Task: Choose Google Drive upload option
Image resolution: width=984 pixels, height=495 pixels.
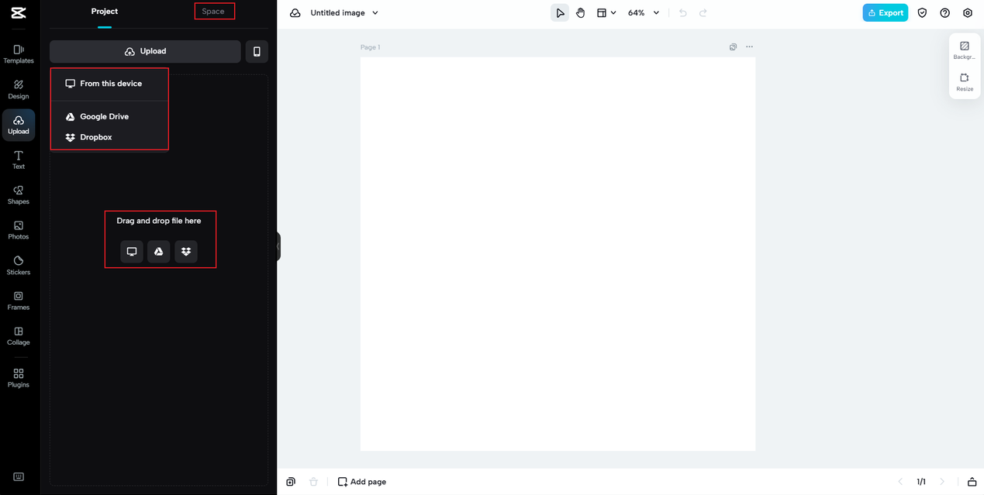Action: (x=109, y=117)
